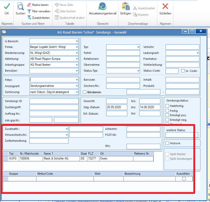Open the Arbeitsgruppe dropdown
This screenshot has height=202, width=210.
77,65
